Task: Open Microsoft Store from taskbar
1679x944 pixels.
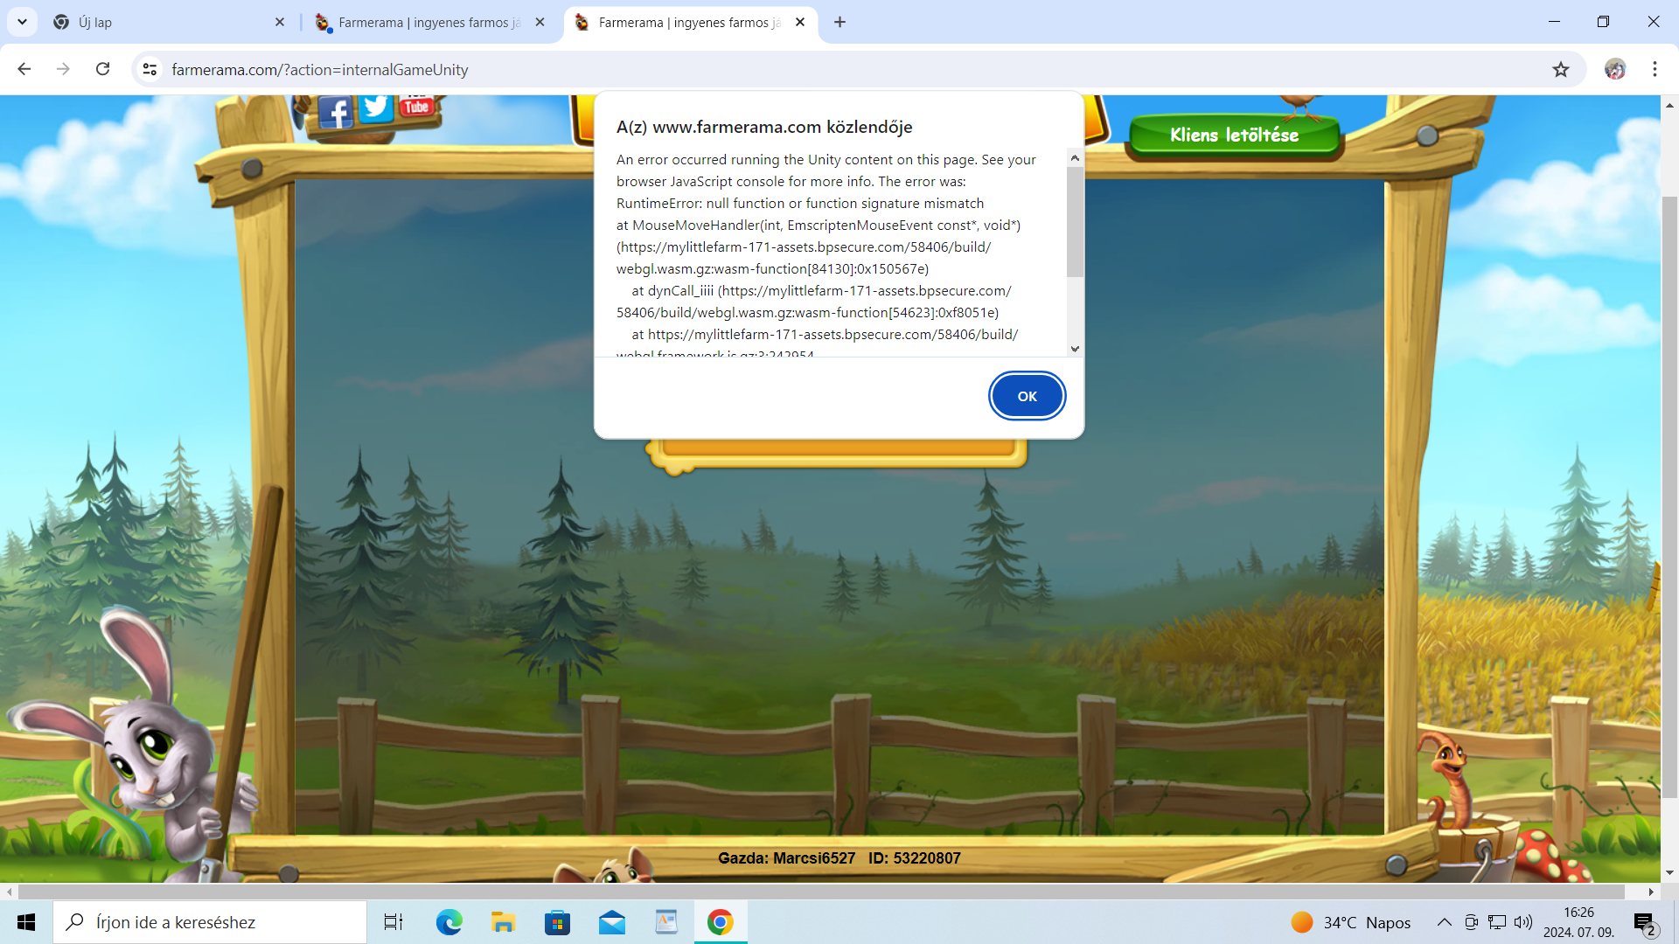Action: point(557,922)
